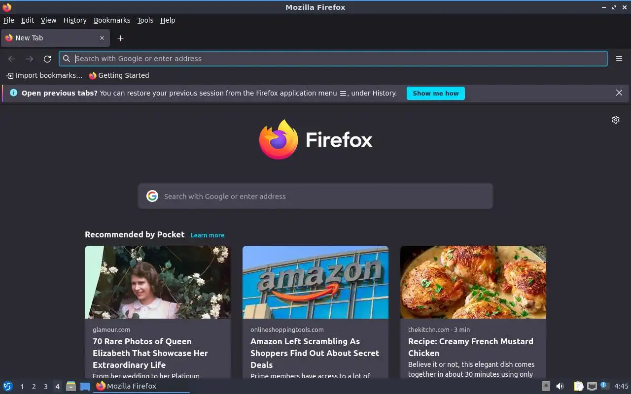
Task: Click the Firefox logo on the new tab page
Action: coord(315,139)
